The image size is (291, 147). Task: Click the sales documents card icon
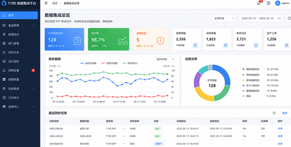[195, 45]
